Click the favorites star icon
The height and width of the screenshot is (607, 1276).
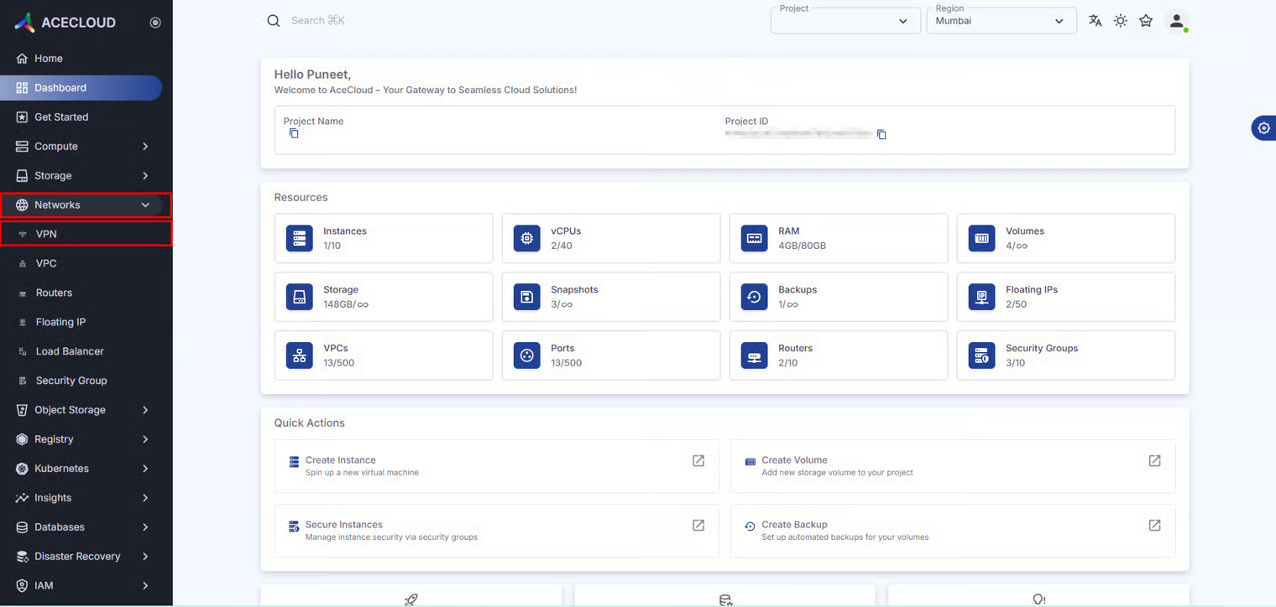coord(1146,21)
